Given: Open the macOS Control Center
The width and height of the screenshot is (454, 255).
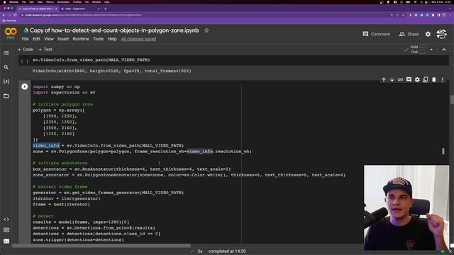Looking at the screenshot, I should click(427, 2).
